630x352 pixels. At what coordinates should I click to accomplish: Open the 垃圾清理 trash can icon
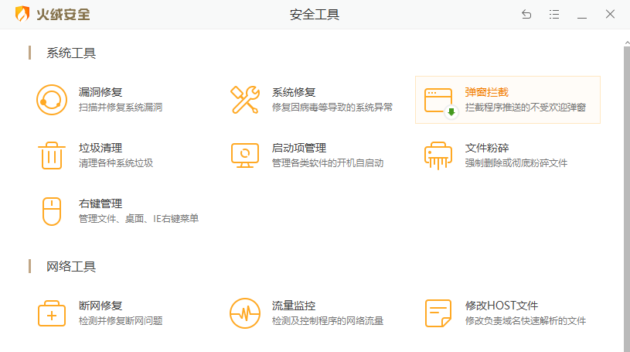tap(51, 155)
